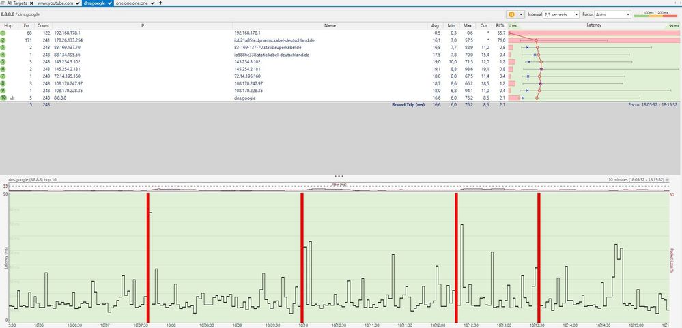
Task: Close the All Targets tab with the X
Action: (33, 3)
